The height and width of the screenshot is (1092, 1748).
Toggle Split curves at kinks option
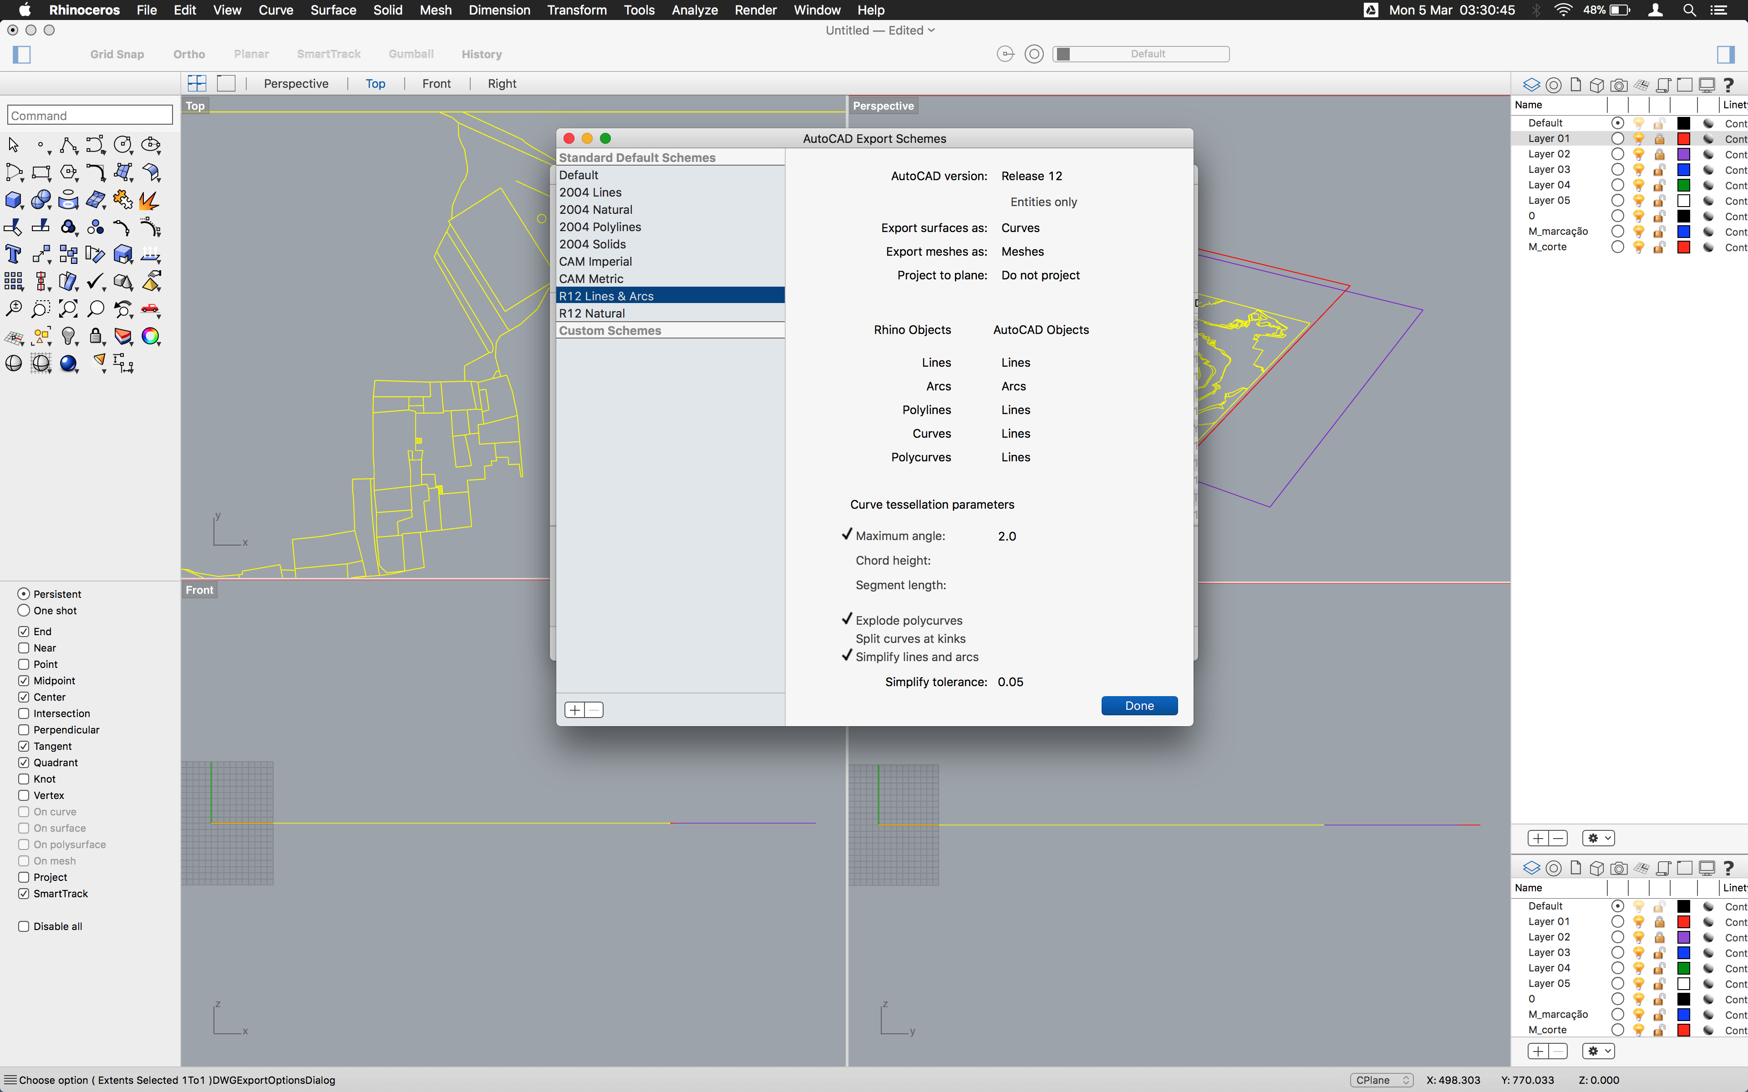910,638
